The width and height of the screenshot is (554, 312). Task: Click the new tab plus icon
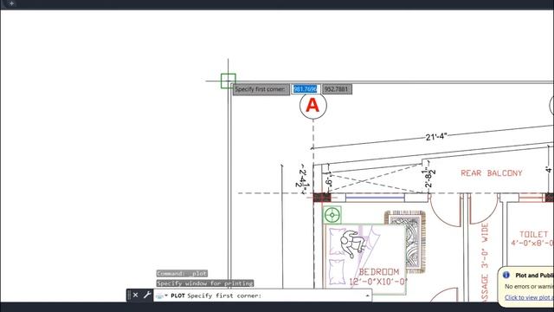pyautogui.click(x=11, y=3)
